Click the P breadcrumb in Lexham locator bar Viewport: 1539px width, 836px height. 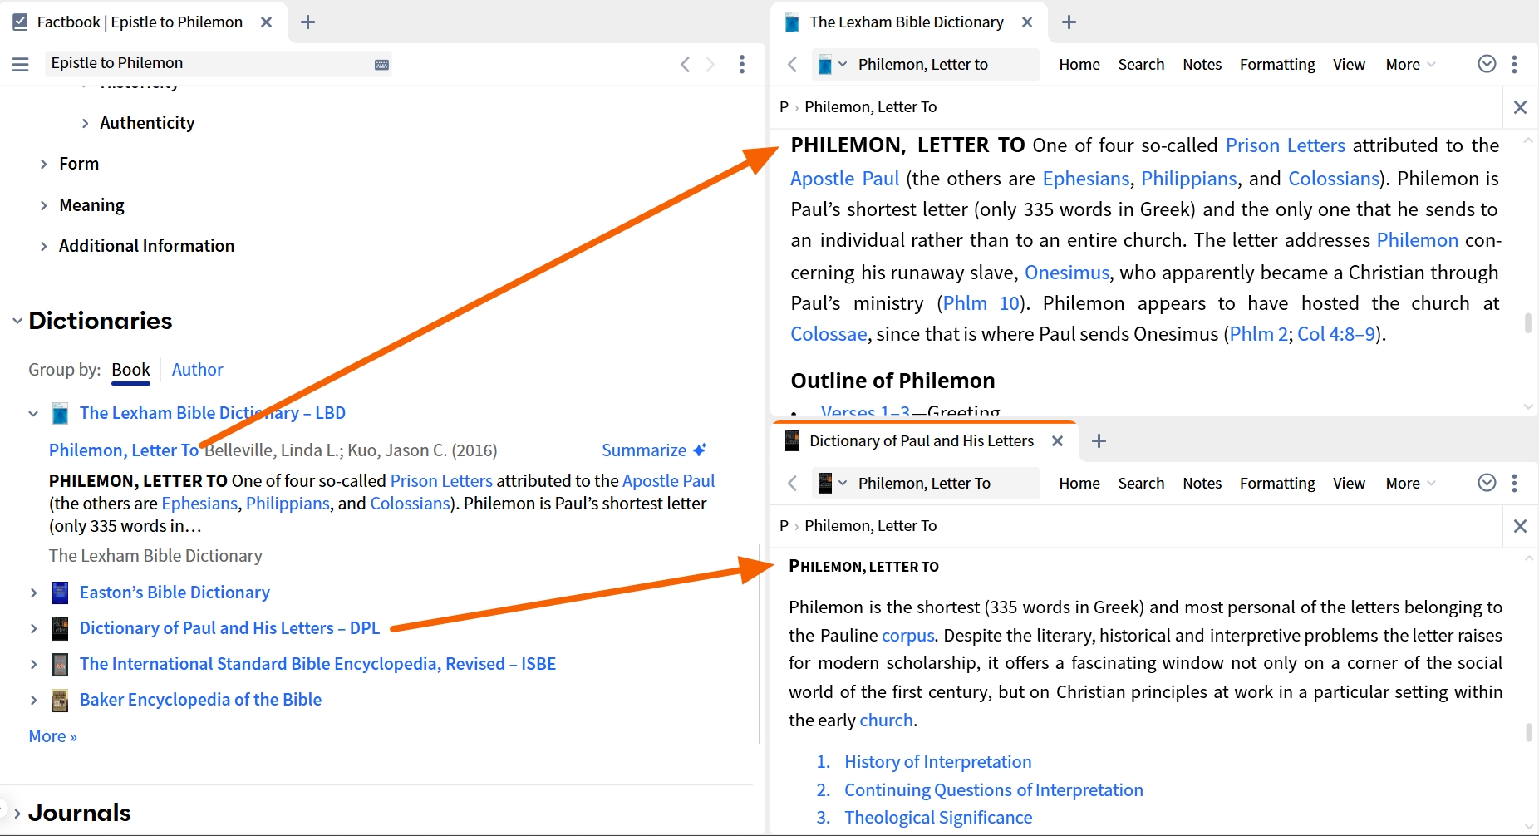click(784, 107)
